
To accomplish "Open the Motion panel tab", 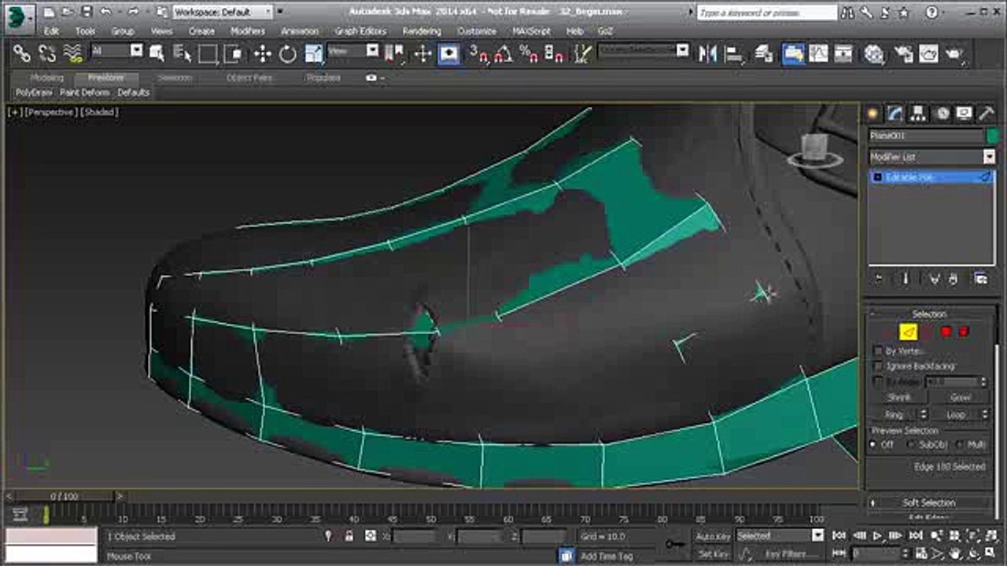I will [x=941, y=113].
